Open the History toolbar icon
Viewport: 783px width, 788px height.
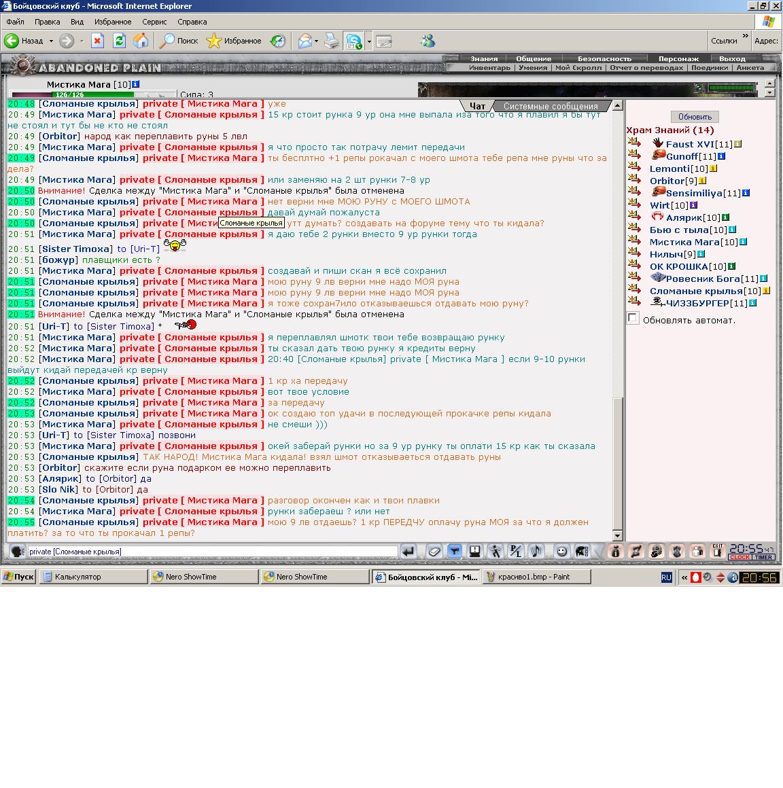point(278,41)
